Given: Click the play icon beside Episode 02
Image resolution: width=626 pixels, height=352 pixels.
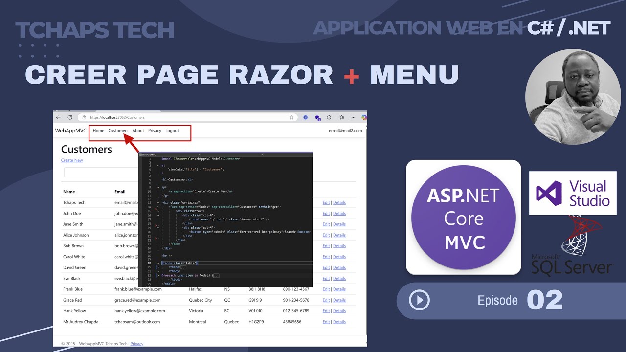Looking at the screenshot, I should coord(419,300).
